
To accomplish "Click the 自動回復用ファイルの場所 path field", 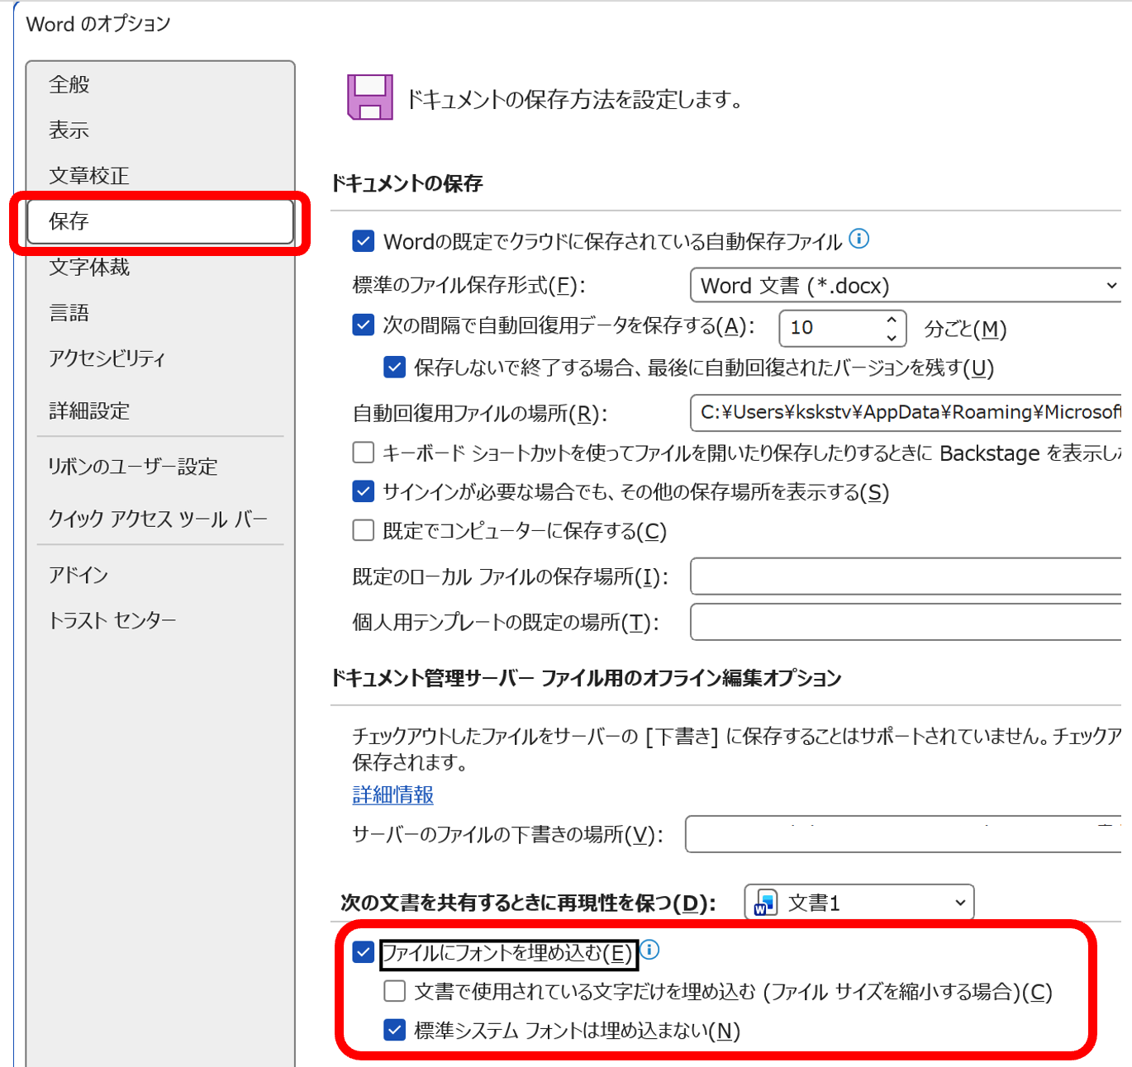I will coord(905,413).
